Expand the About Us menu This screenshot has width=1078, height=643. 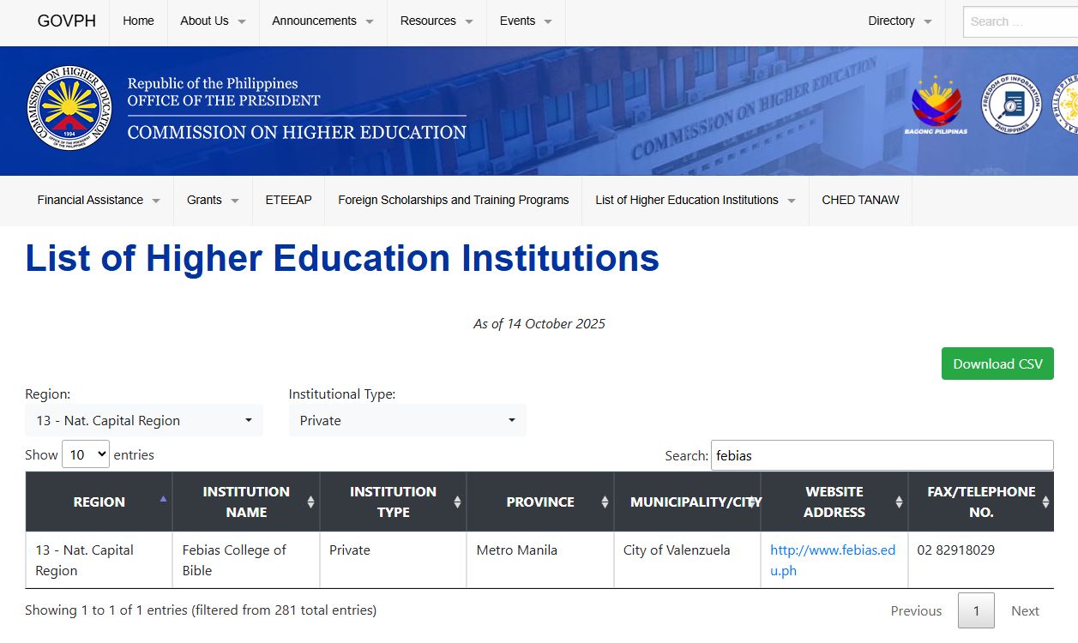(x=213, y=21)
